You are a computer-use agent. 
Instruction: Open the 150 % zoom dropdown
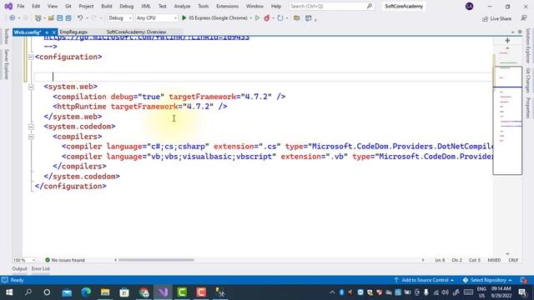point(24,260)
